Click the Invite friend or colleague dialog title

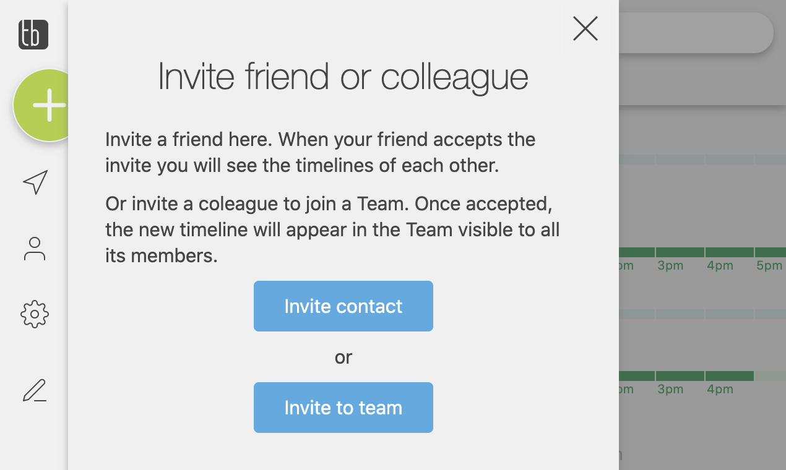[343, 76]
